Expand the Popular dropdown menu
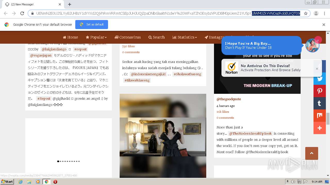Screen dimensions: 330x185 [x=96, y=37]
